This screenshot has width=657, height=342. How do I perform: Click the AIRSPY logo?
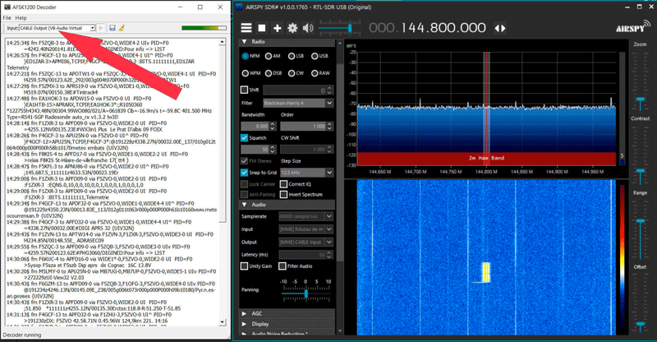[x=632, y=27]
